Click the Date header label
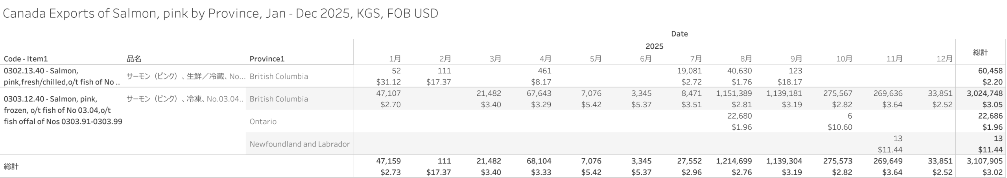The height and width of the screenshot is (178, 1007). click(x=679, y=34)
